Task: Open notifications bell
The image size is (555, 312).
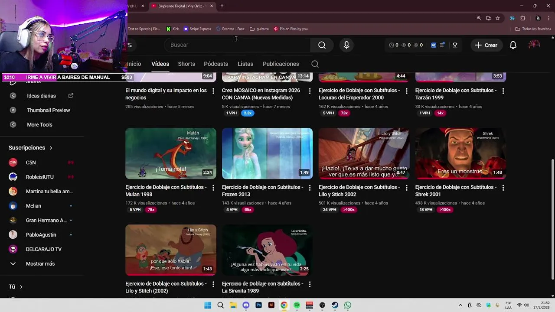Action: pos(513,45)
